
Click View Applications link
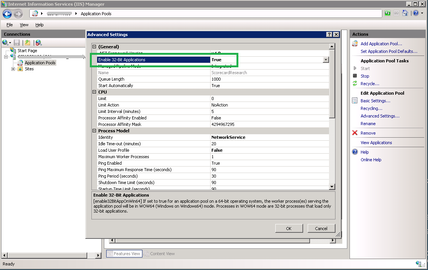click(x=376, y=143)
